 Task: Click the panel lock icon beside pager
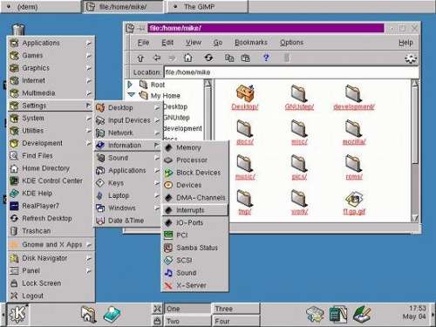(x=157, y=321)
